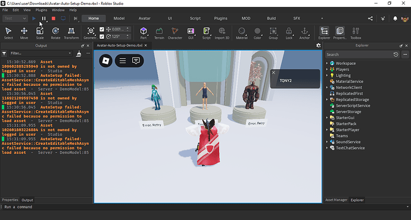
Task: Toggle the move snap increment checkbox
Action: [x=102, y=29]
